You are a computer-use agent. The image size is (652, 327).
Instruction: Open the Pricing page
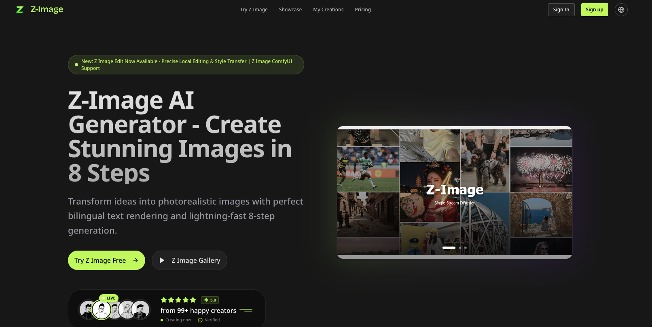[363, 10]
